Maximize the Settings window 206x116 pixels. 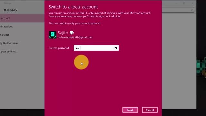[184, 3]
